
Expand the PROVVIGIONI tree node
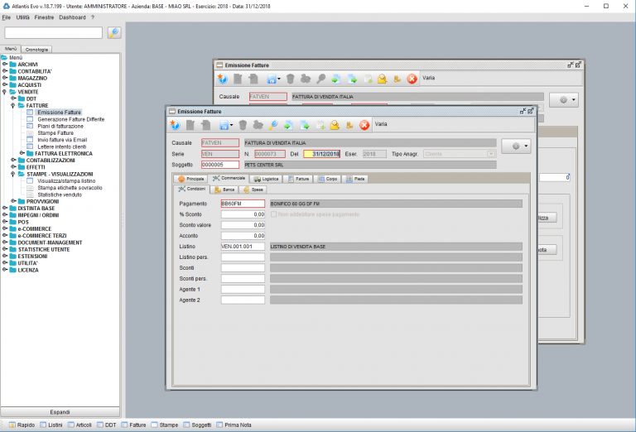point(13,201)
